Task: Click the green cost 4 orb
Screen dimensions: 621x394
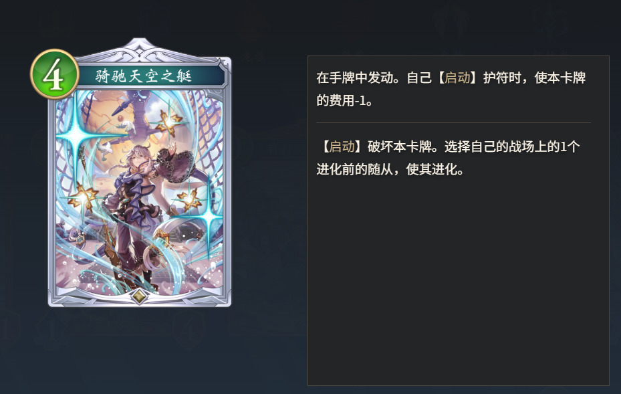Action: coord(55,74)
